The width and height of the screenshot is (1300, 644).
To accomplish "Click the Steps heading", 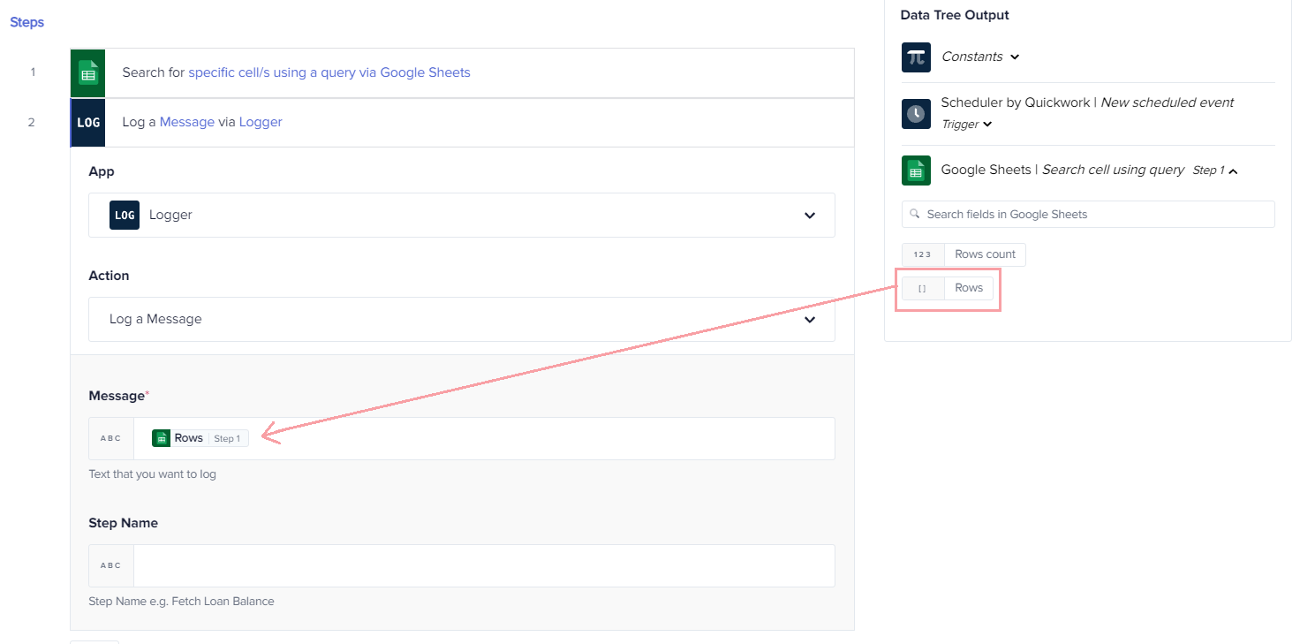I will [x=26, y=22].
